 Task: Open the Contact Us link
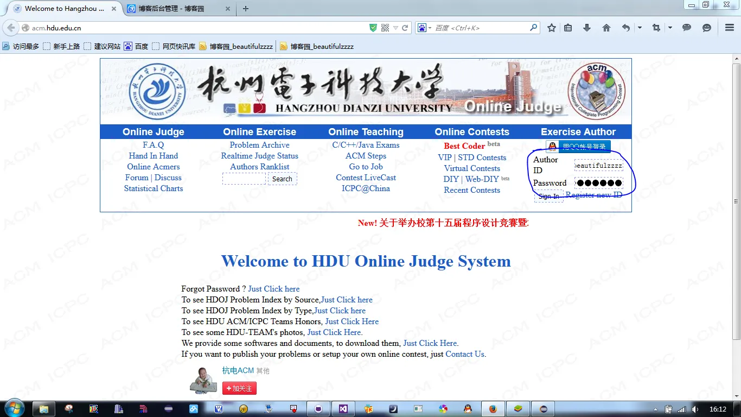465,354
